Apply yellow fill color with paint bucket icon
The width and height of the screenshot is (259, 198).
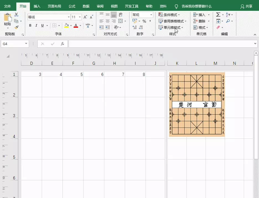point(66,26)
